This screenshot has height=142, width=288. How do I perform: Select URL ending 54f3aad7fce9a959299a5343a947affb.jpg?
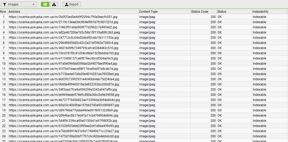[63, 89]
